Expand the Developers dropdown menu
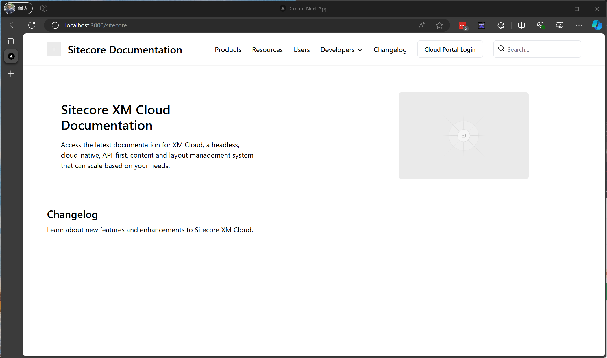Image resolution: width=607 pixels, height=358 pixels. click(341, 50)
